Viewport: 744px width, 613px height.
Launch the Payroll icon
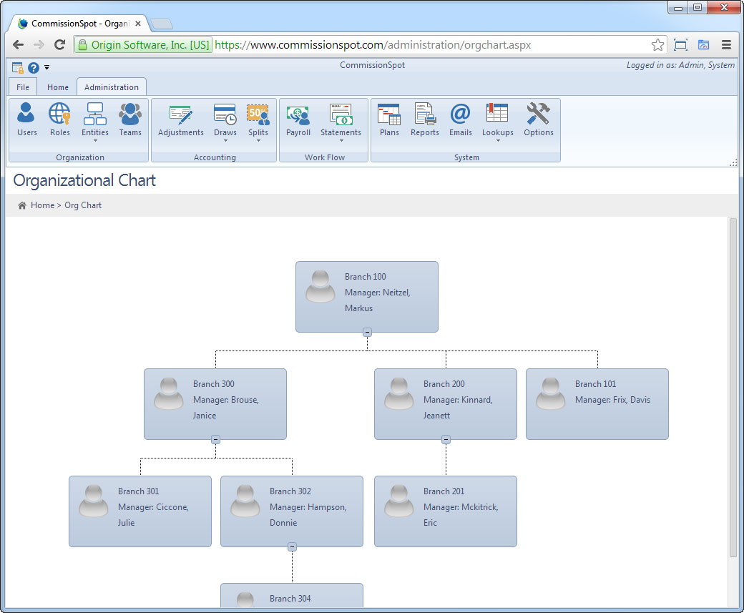click(298, 114)
